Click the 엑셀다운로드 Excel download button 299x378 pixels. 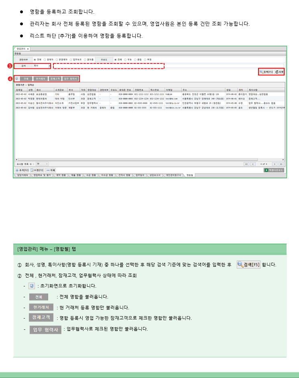coord(274,170)
